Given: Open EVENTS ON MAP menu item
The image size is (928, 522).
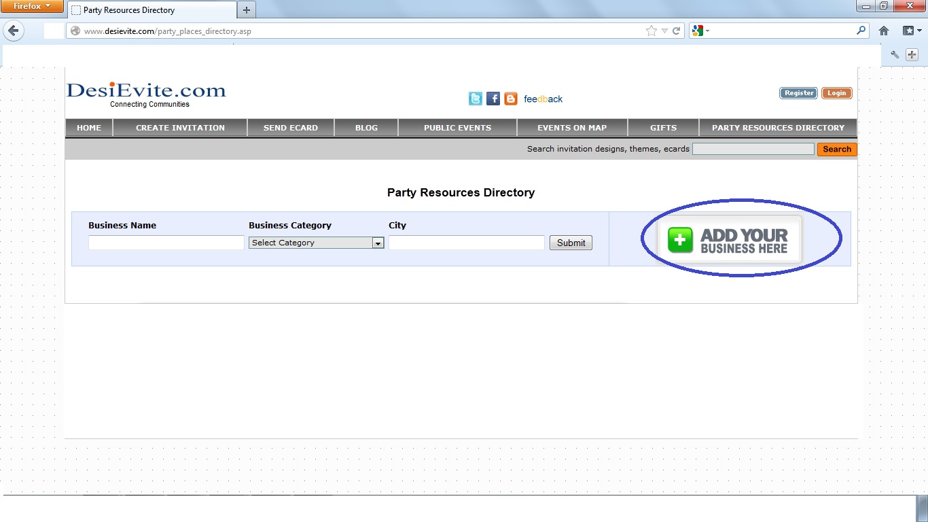Looking at the screenshot, I should click(572, 128).
